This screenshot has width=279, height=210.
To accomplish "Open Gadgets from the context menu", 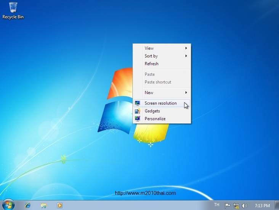I will click(162, 111).
